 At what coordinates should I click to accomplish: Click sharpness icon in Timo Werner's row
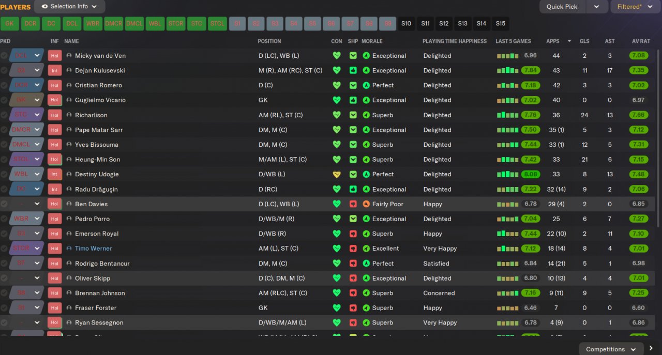(353, 249)
